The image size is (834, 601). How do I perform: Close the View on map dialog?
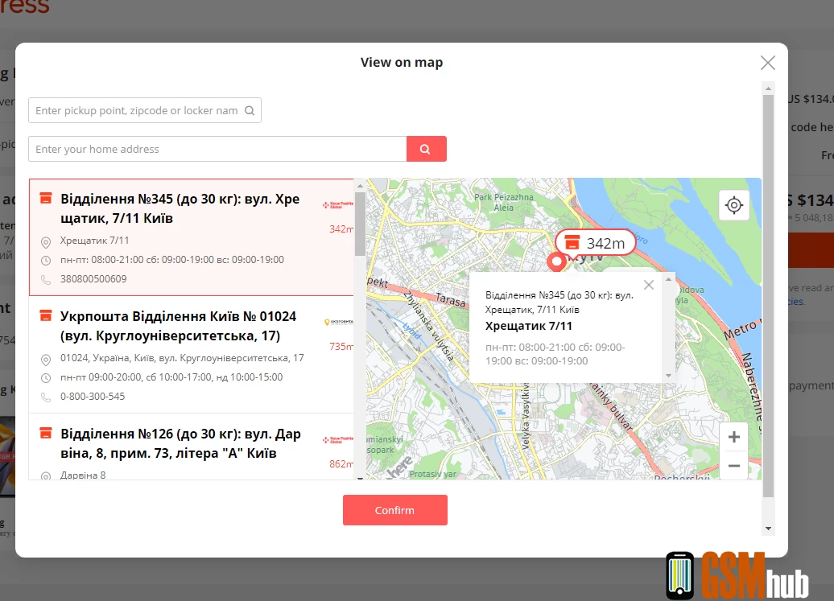click(767, 63)
